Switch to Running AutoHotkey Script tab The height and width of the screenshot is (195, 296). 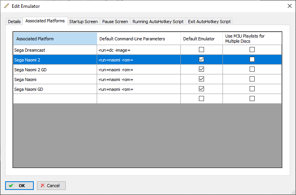point(158,22)
